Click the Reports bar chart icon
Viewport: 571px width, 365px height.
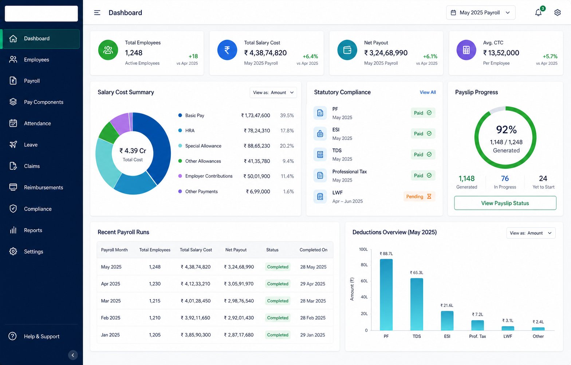click(x=13, y=230)
